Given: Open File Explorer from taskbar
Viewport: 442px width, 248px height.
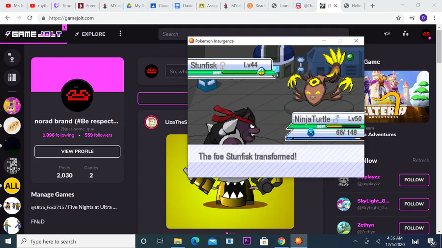Looking at the screenshot, I should pos(178,241).
